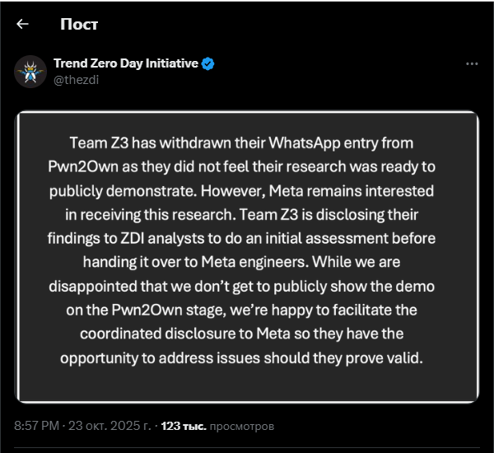Click the Trend Zero Day Initiative name

click(125, 63)
